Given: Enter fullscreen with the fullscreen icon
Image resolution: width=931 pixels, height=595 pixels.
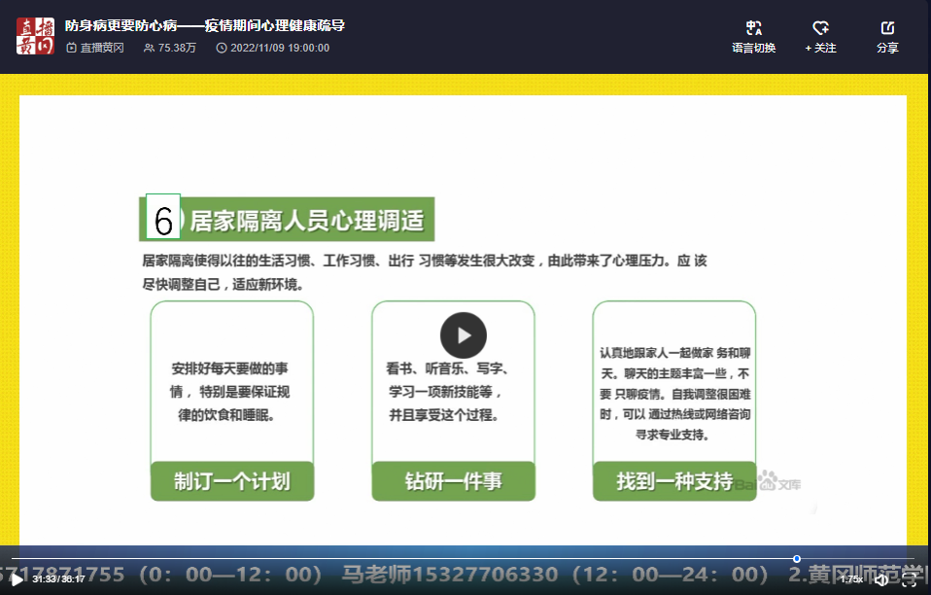Looking at the screenshot, I should point(909,579).
